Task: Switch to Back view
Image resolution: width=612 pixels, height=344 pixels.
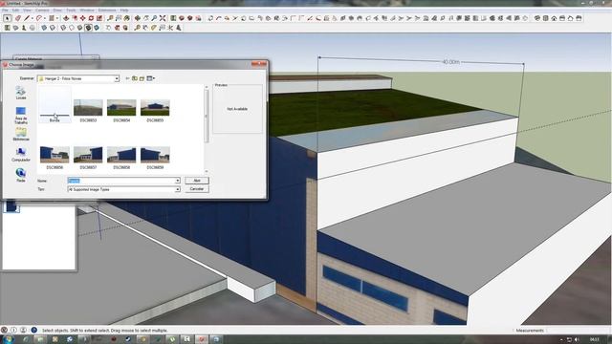Action: [571, 18]
